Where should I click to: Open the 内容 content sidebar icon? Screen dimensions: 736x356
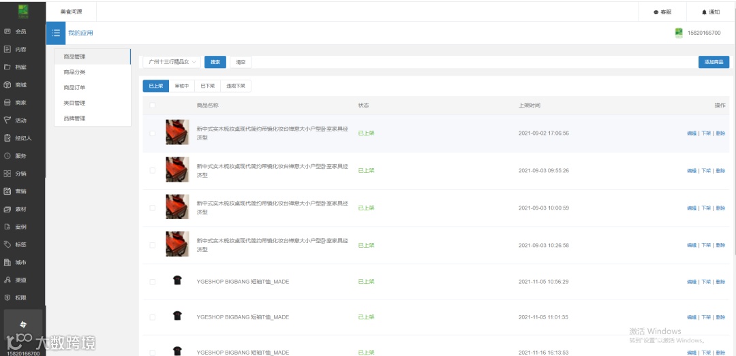pyautogui.click(x=7, y=49)
